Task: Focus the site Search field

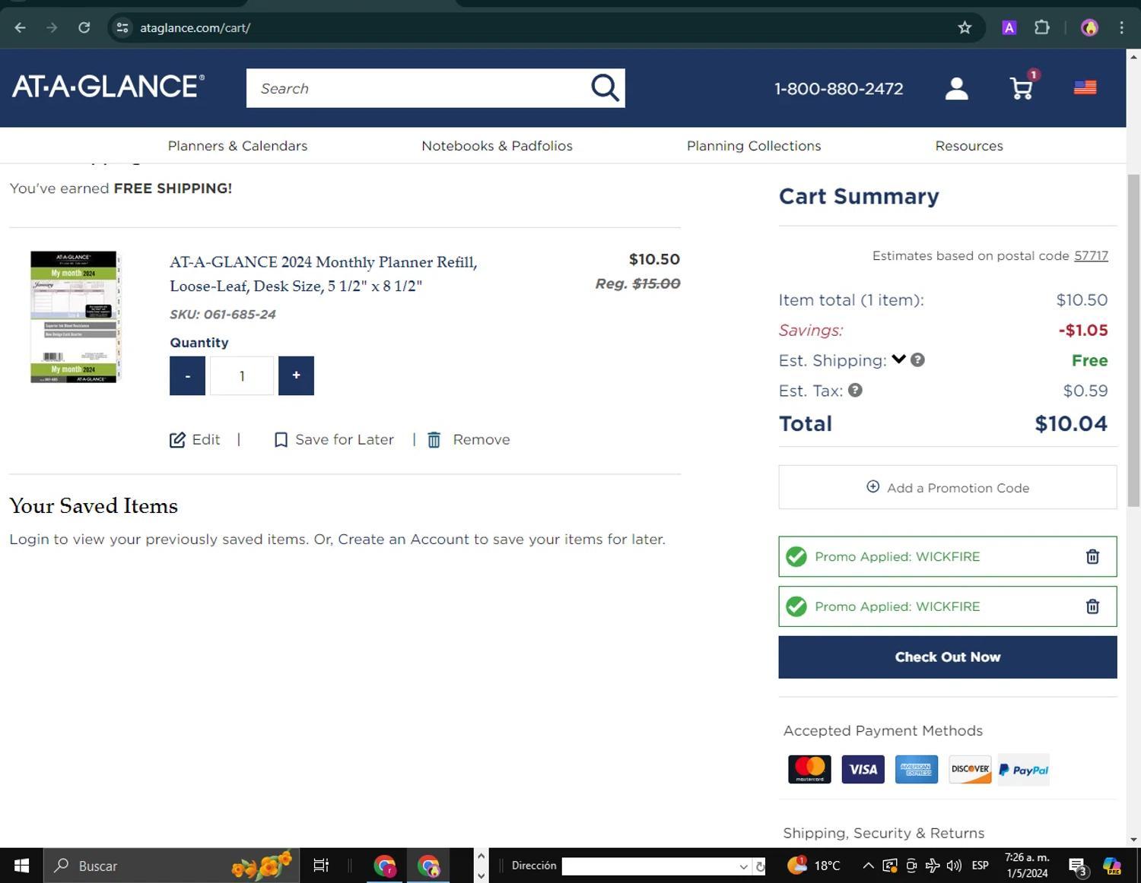Action: 417,88
